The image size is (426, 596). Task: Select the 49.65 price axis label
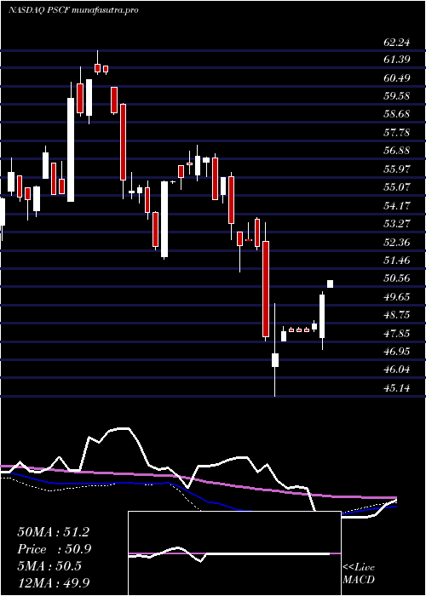pos(397,297)
